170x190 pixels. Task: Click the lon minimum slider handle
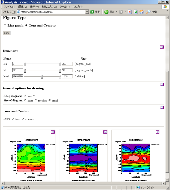(x=25, y=64)
